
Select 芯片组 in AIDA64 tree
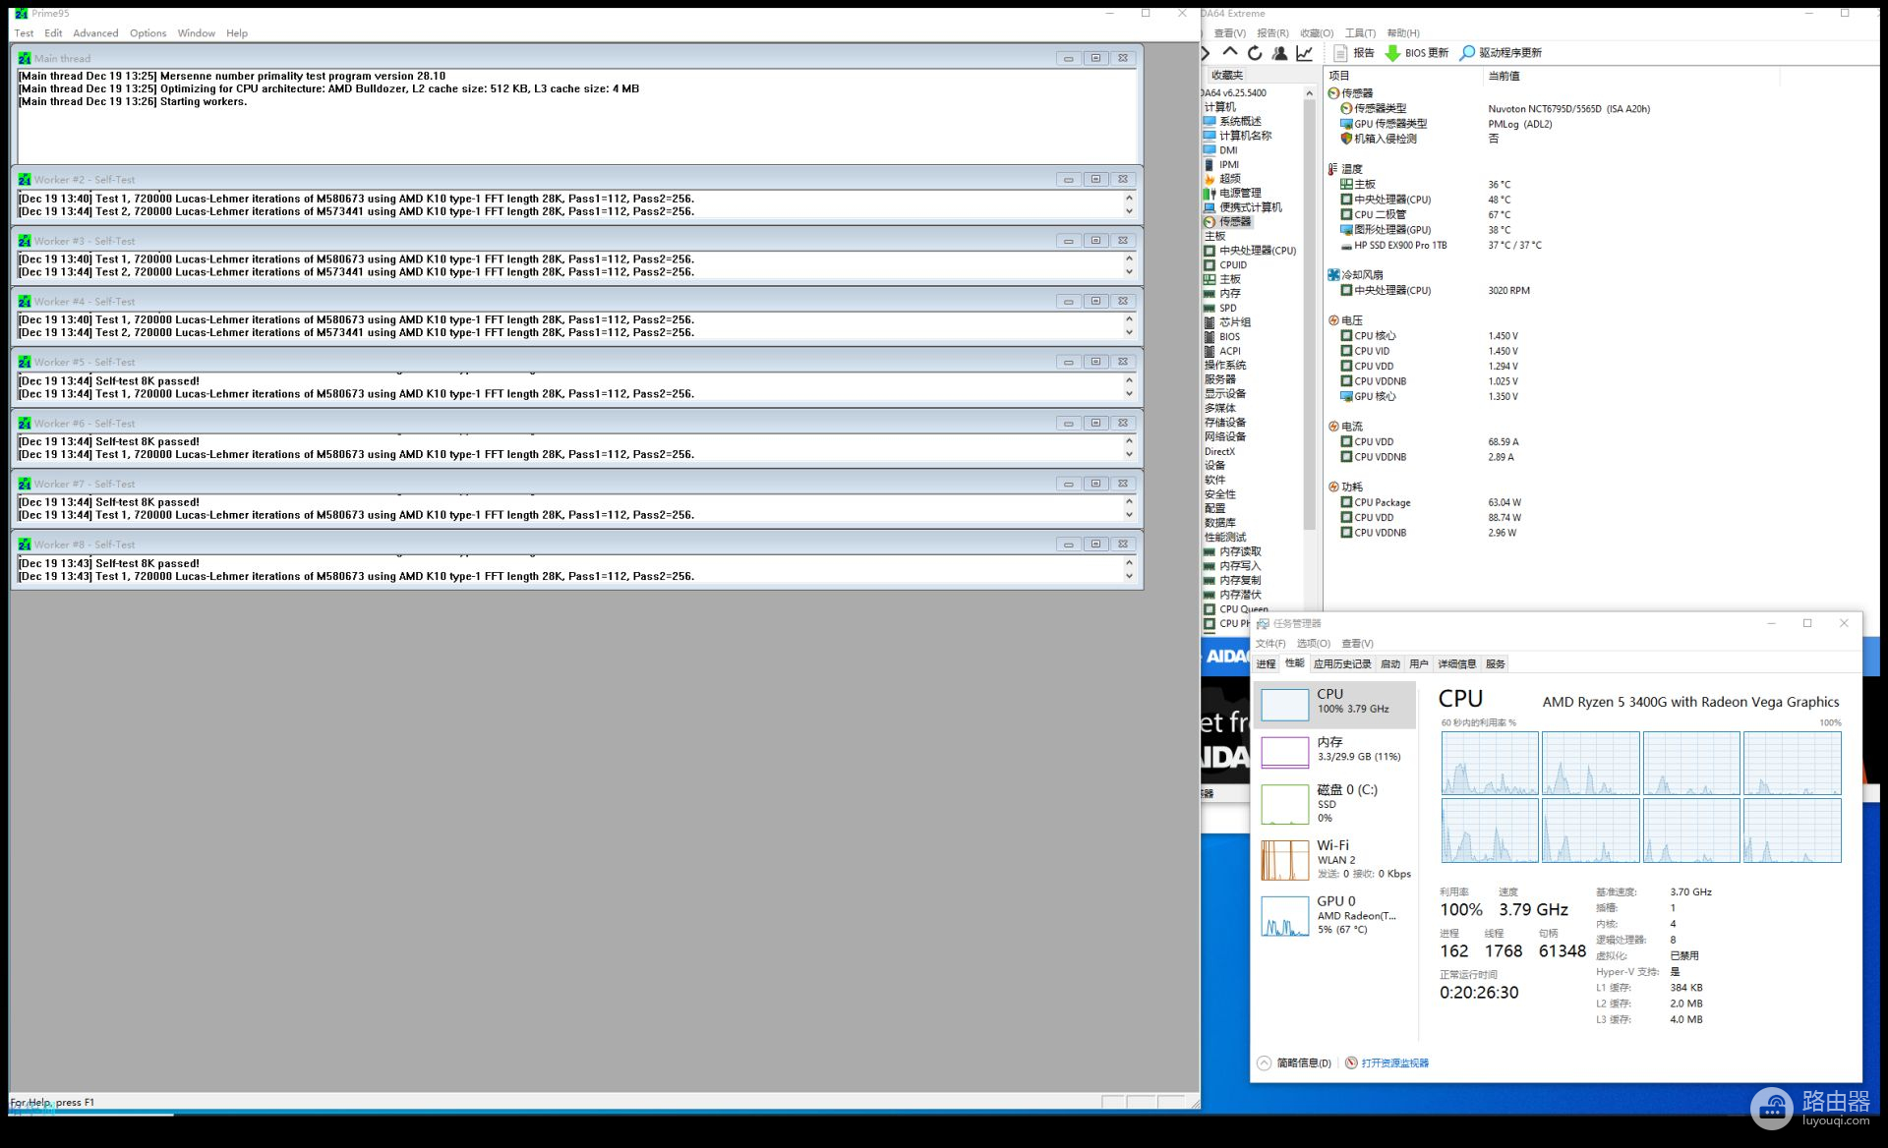click(x=1235, y=322)
